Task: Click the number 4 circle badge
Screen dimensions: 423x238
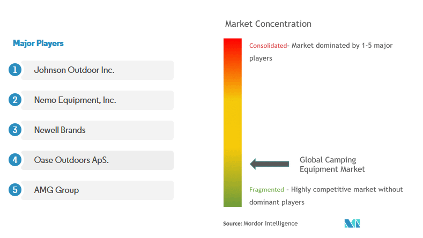Action: tap(15, 160)
